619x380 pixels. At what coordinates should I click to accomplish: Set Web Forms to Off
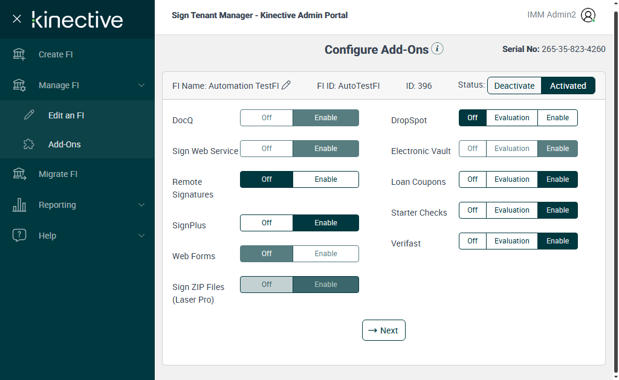click(267, 253)
